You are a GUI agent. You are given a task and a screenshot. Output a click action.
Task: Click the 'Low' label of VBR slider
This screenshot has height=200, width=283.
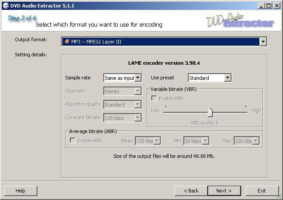point(155,110)
